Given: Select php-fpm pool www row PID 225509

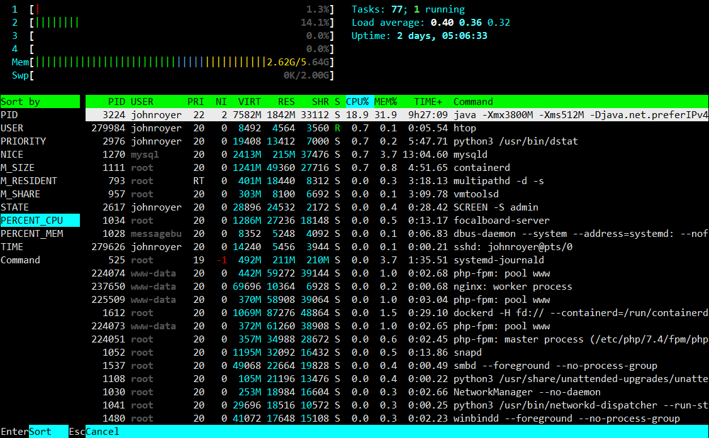Looking at the screenshot, I should pyautogui.click(x=397, y=299).
